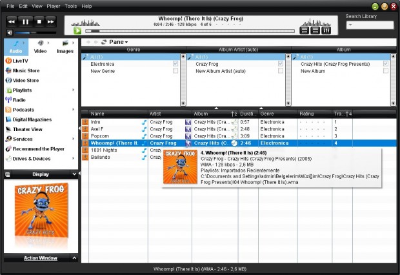The height and width of the screenshot is (275, 400).
Task: Expand the Drives & Devices arrow
Action: click(x=73, y=158)
